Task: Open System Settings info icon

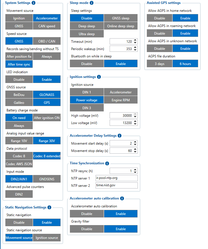Action: (33, 3)
